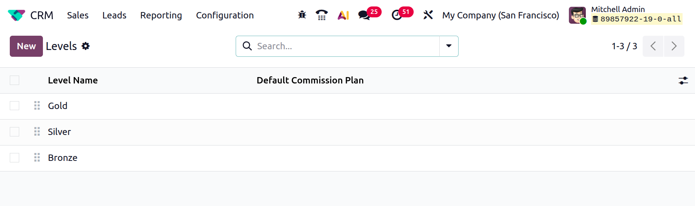Click gear icon next to Levels
695x206 pixels.
(x=86, y=46)
